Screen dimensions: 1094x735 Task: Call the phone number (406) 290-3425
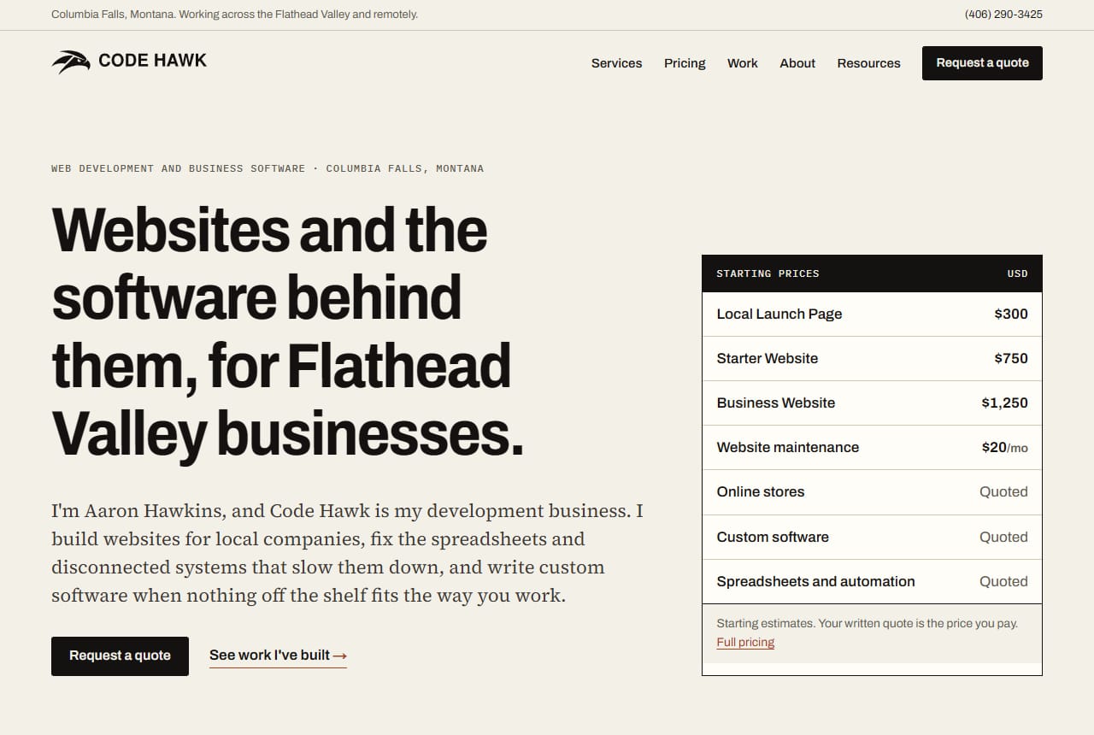1003,15
